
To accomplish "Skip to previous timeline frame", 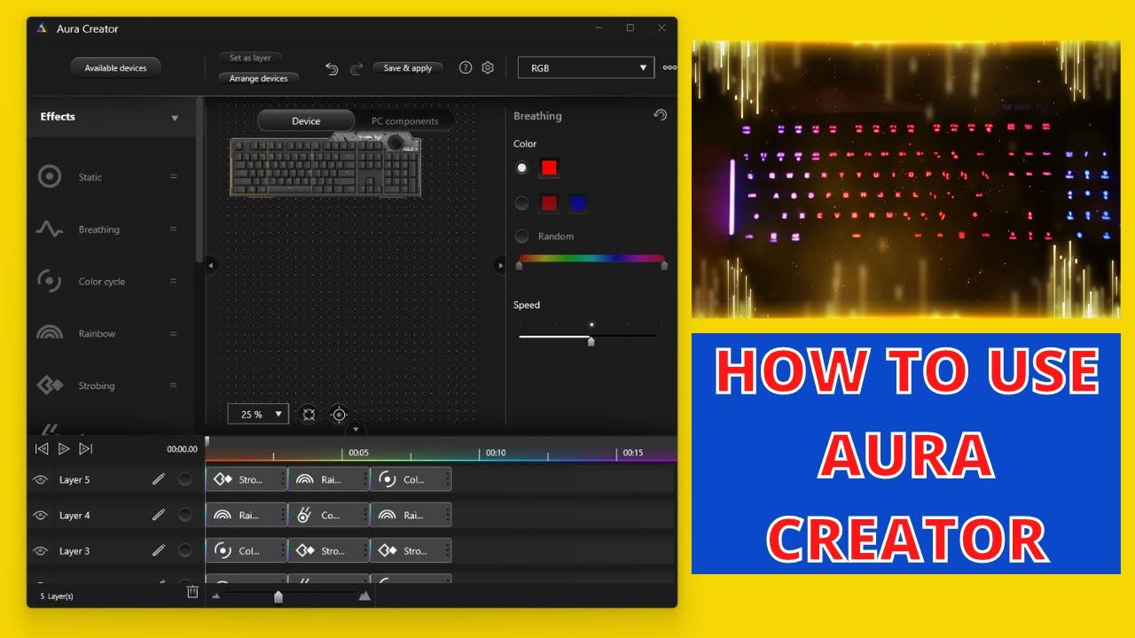I will click(42, 448).
